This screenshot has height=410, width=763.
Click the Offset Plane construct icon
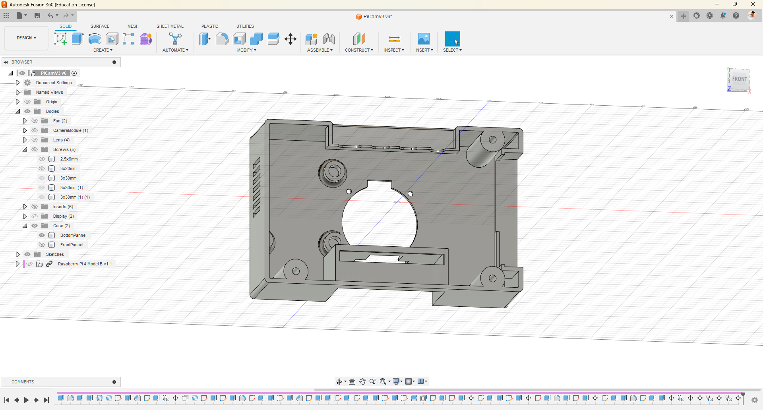359,39
